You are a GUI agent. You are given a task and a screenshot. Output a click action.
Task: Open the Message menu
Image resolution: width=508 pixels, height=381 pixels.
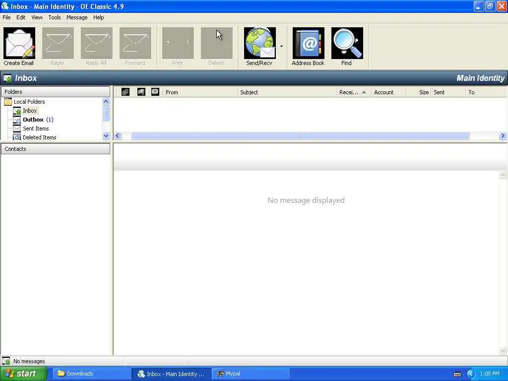point(77,17)
